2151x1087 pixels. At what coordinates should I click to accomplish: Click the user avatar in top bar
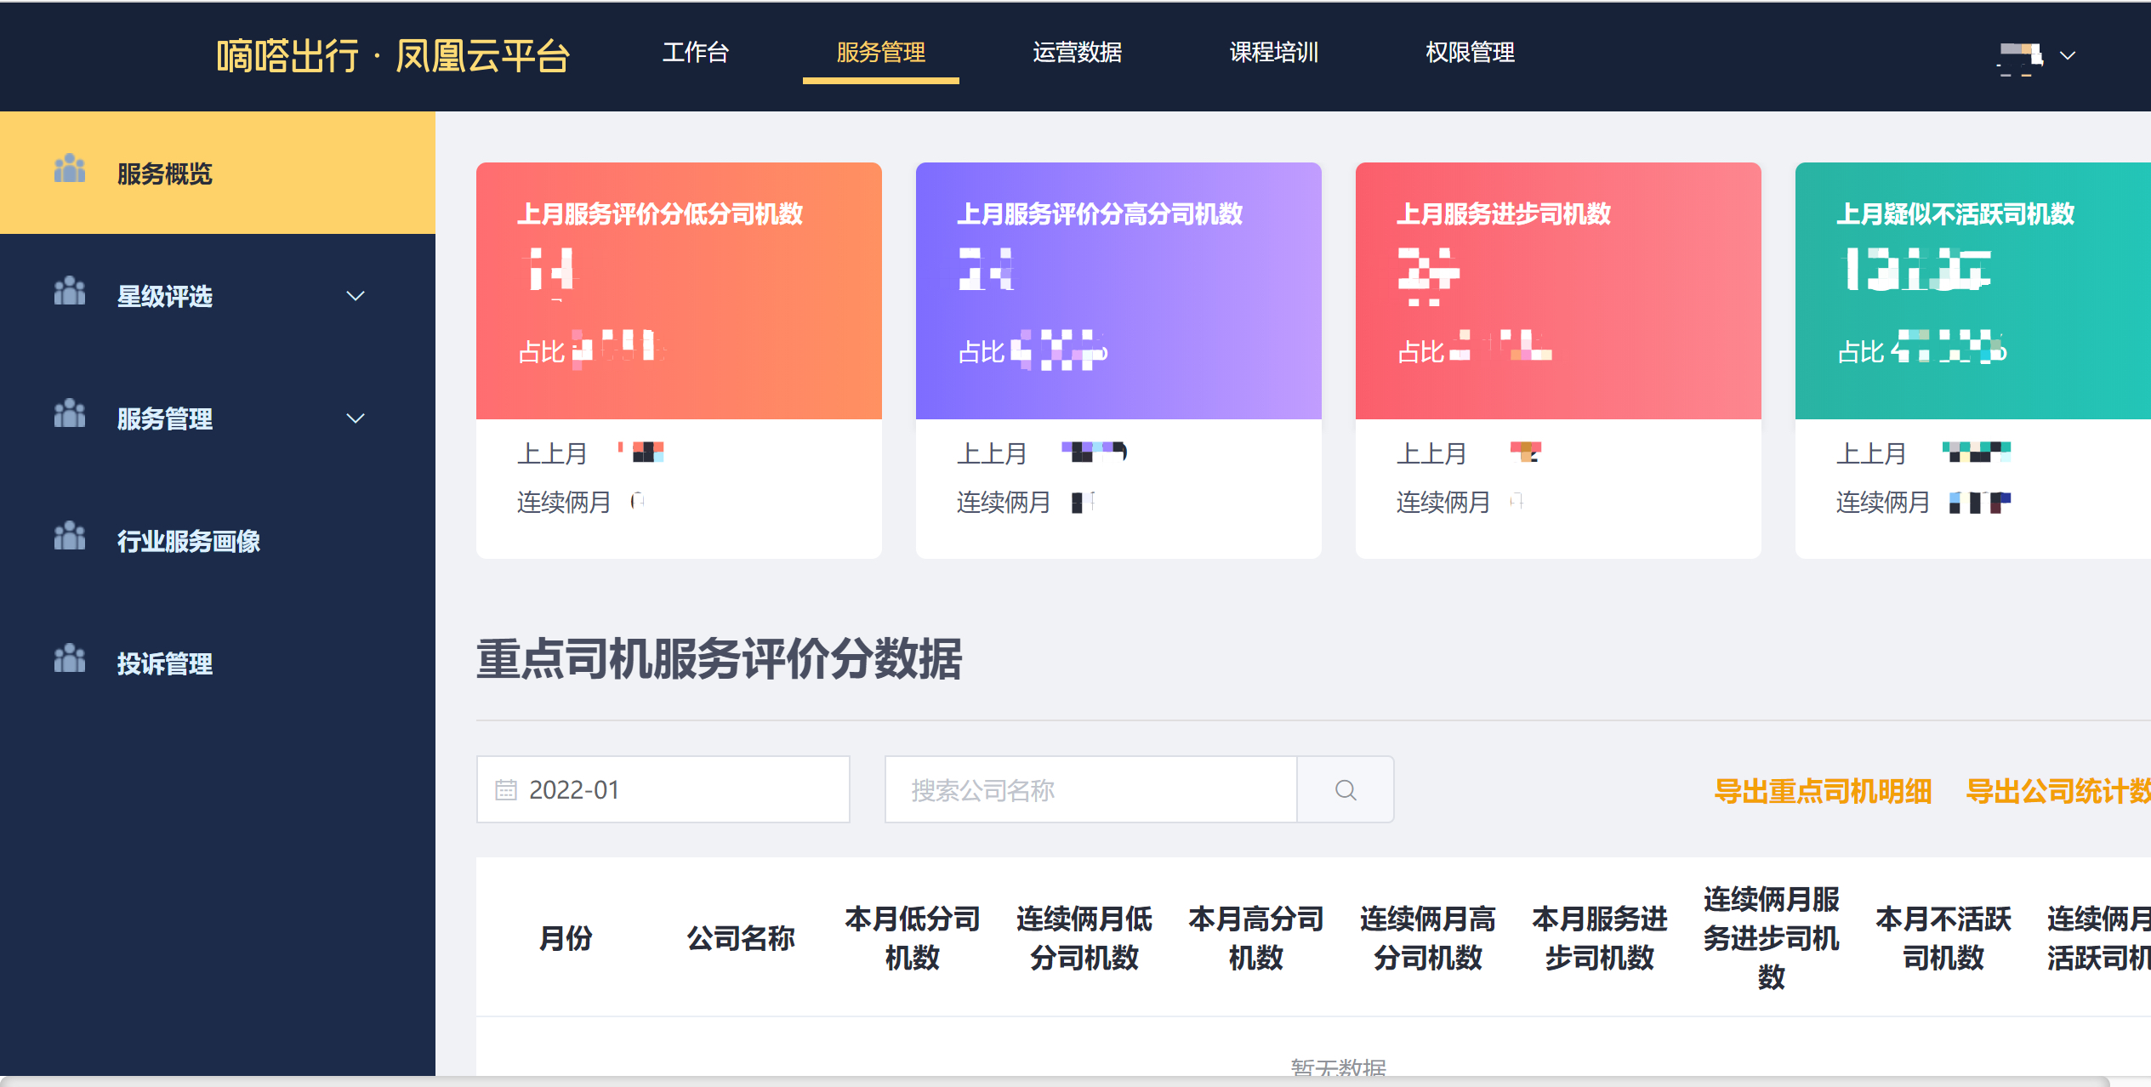(2020, 56)
